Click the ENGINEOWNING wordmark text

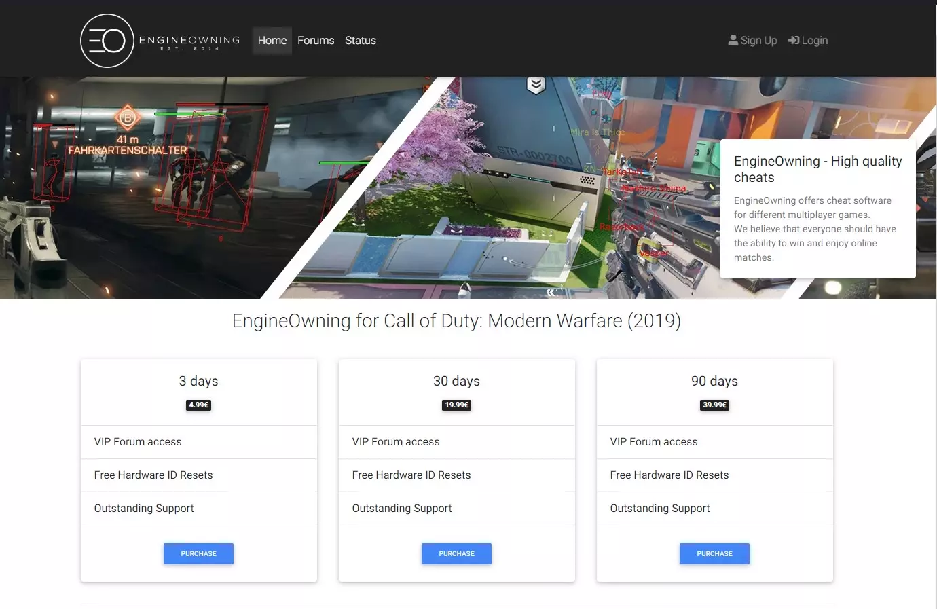point(189,40)
